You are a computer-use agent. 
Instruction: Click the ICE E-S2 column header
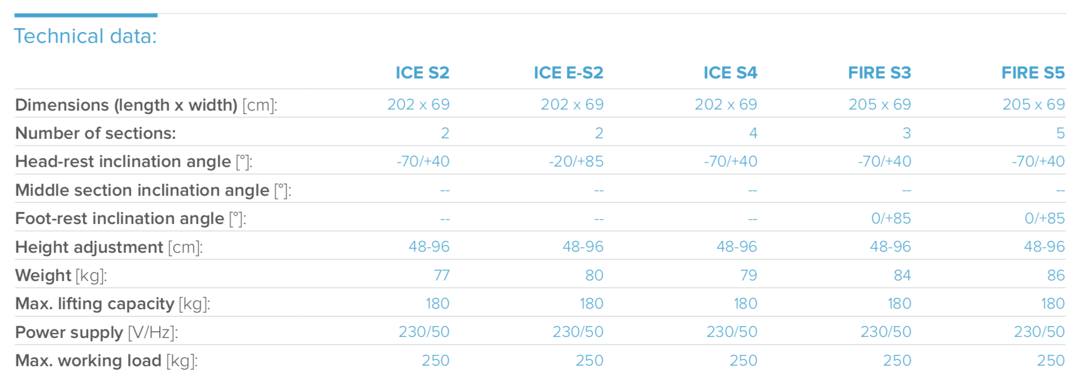point(568,73)
